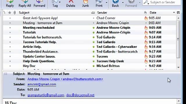Toggle junk status on Meeting - tomorrow at 9am row
The height and width of the screenshot is (104, 186).
tap(146, 23)
